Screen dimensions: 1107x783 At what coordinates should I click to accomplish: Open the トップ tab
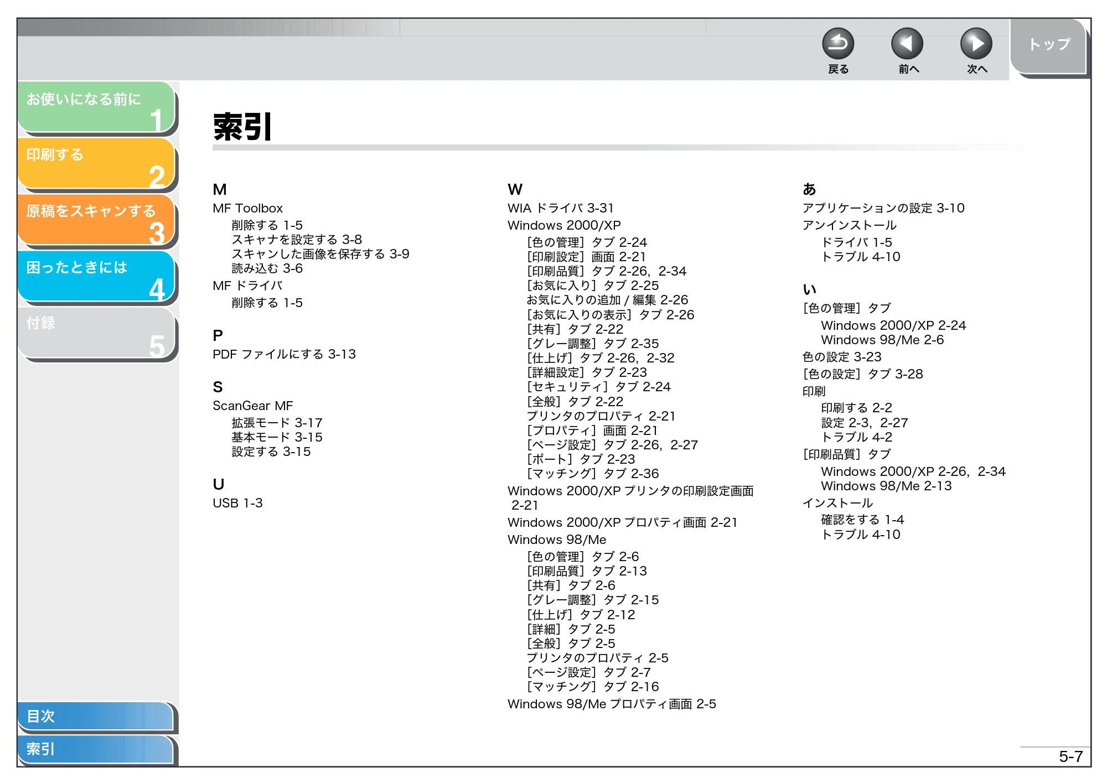1048,46
